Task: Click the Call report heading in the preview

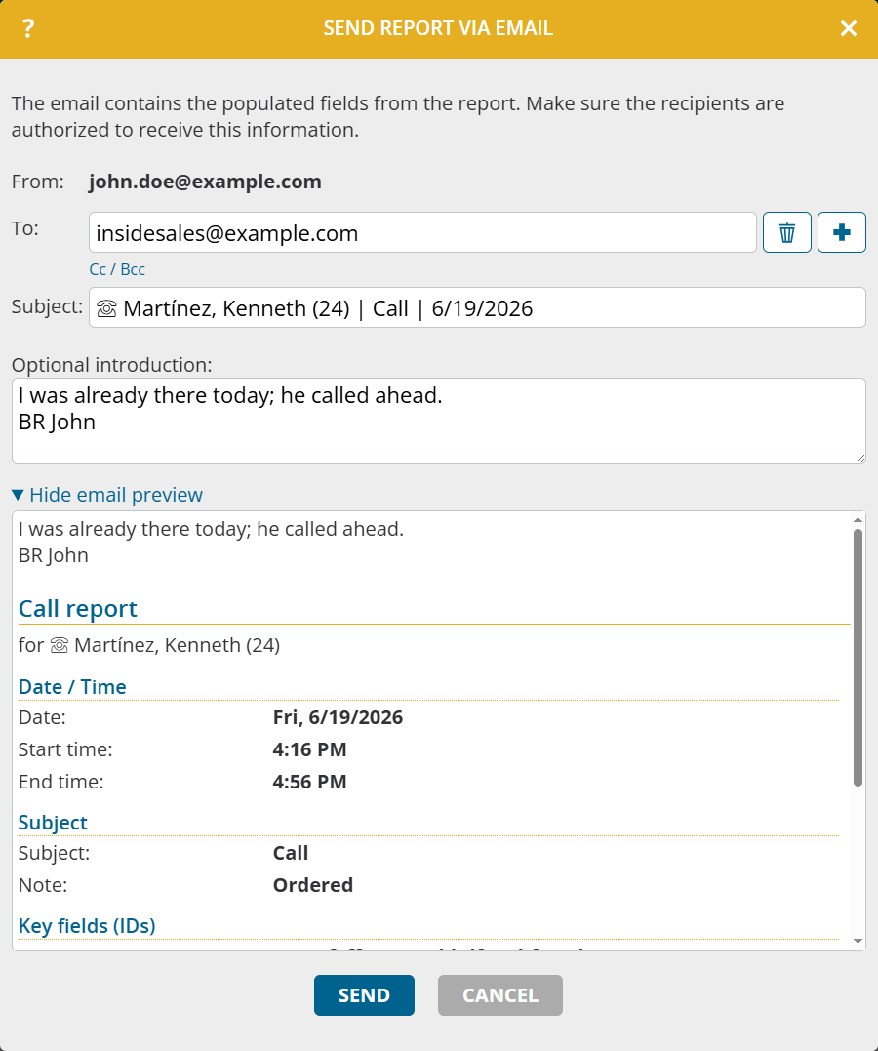Action: click(x=78, y=609)
